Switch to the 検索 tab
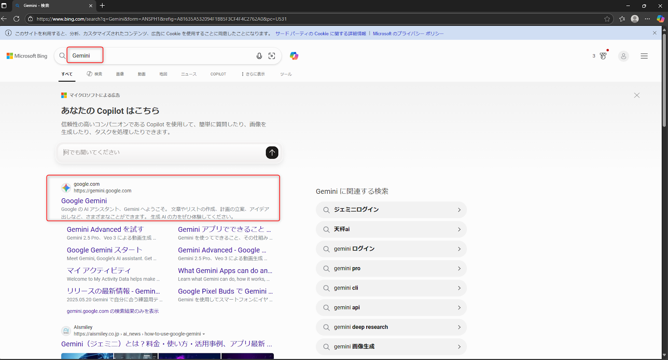This screenshot has width=668, height=360. (x=94, y=74)
